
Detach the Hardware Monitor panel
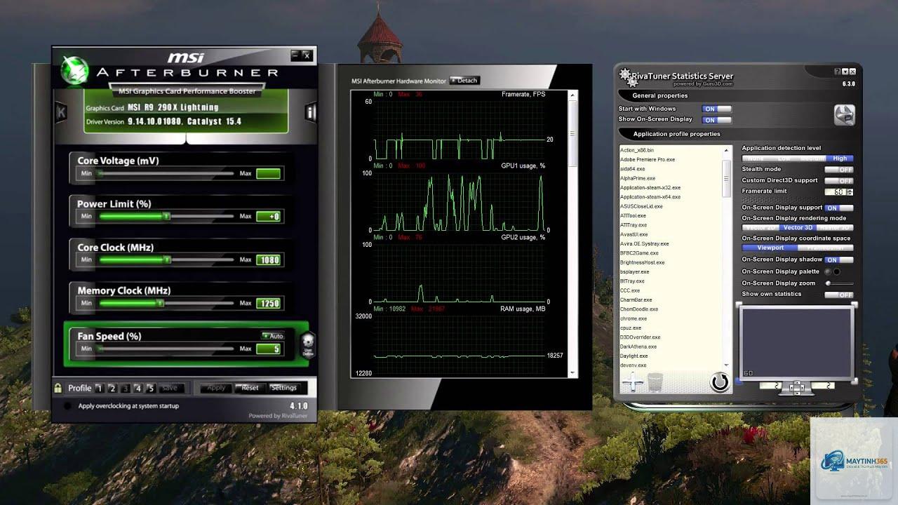(464, 81)
